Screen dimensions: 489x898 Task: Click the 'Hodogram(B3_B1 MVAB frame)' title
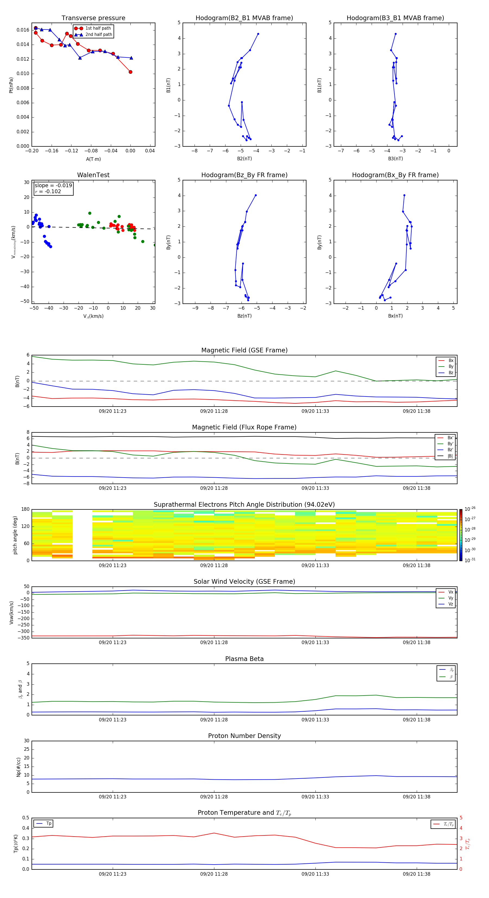[x=395, y=18]
